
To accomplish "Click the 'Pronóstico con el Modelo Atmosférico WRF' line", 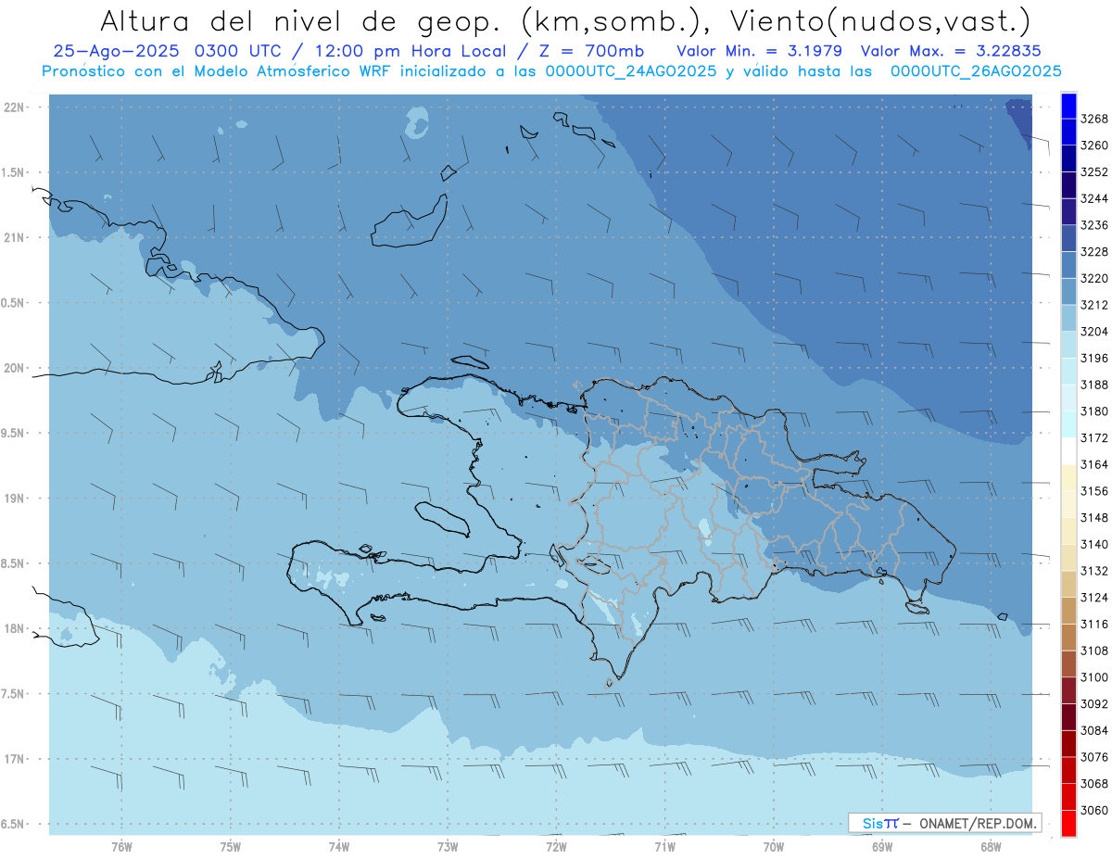I will [x=217, y=71].
